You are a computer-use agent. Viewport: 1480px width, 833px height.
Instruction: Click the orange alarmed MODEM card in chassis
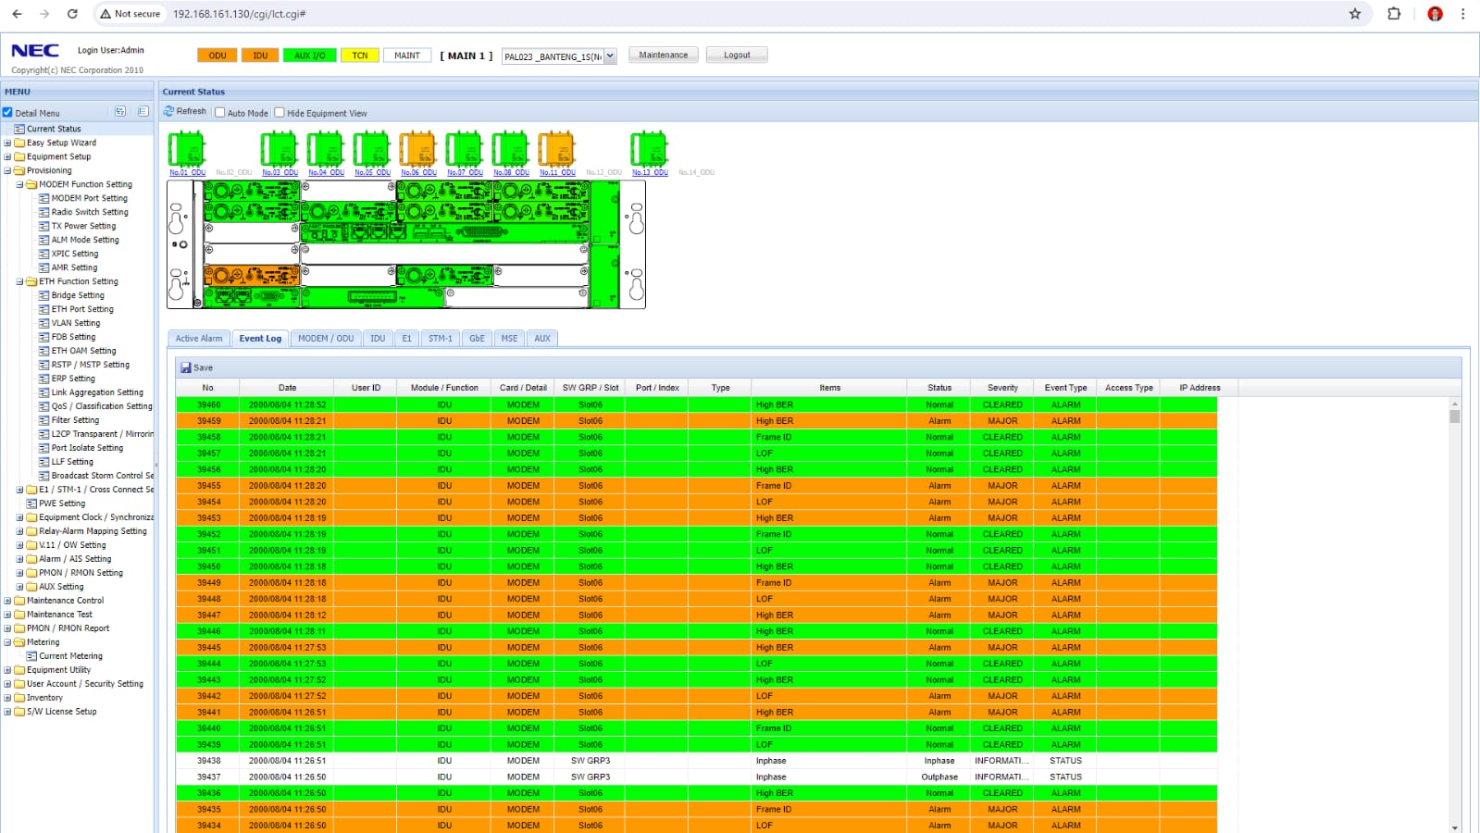pos(252,276)
